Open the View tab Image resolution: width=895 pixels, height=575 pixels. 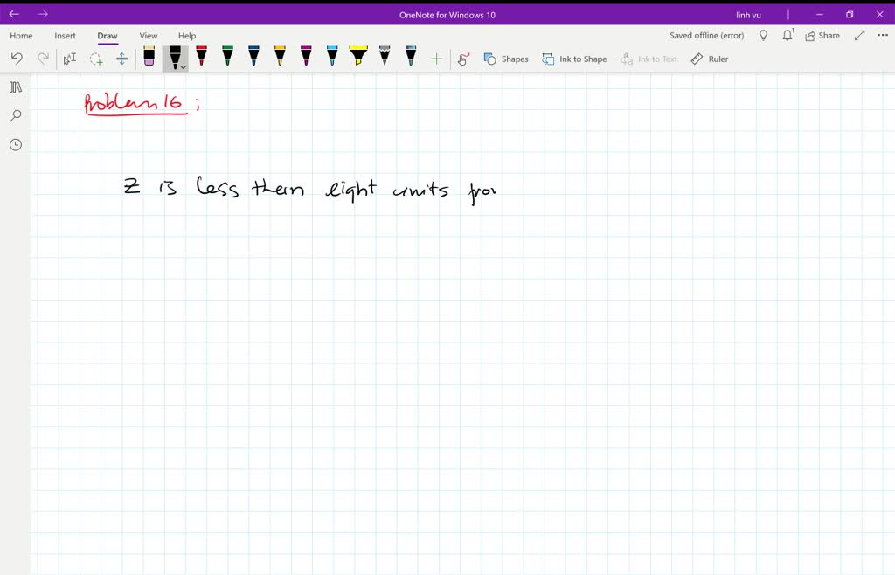[149, 36]
